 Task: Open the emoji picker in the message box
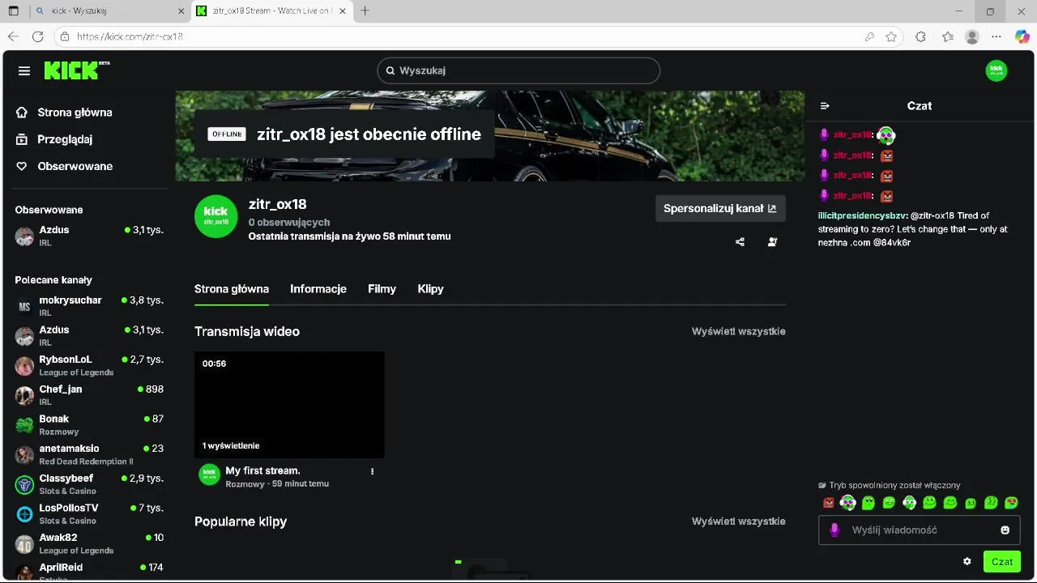coord(1005,530)
